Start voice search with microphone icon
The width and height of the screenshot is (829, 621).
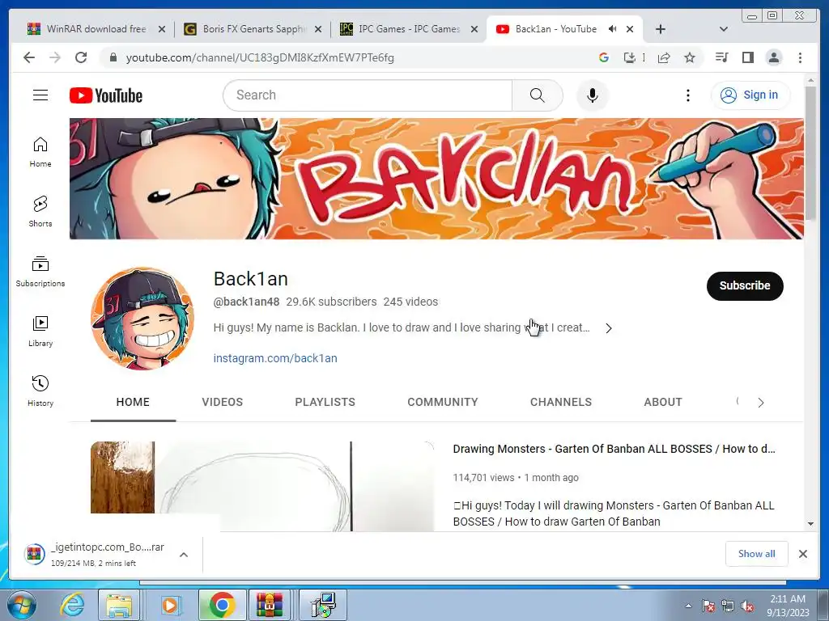[592, 95]
